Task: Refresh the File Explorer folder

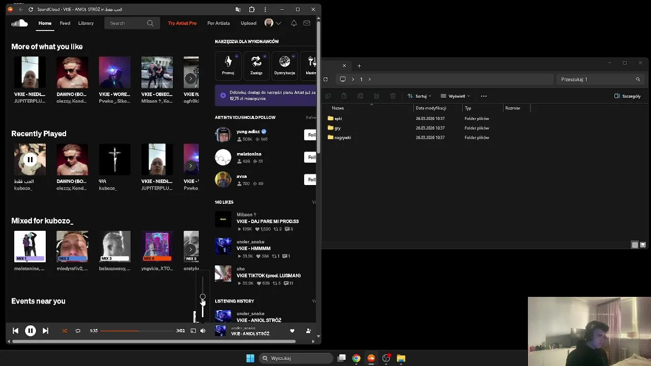Action: [325, 79]
